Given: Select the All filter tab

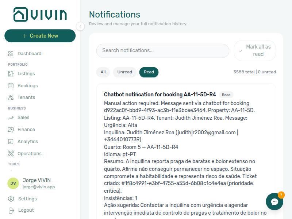Looking at the screenshot, I should [x=103, y=72].
